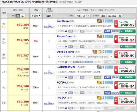Click the 7 years badge of Phaze-One
The width and height of the screenshot is (137, 112).
coord(99,36)
